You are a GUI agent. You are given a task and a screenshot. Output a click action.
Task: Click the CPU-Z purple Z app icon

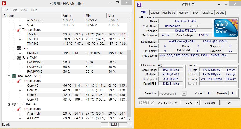click(139, 5)
